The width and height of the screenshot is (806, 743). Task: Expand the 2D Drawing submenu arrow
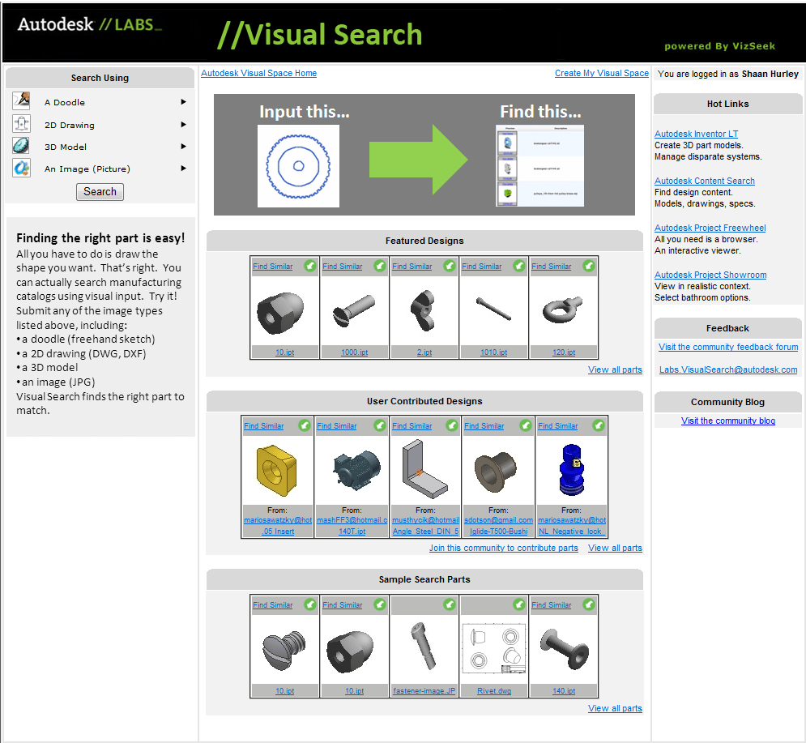pyautogui.click(x=184, y=125)
